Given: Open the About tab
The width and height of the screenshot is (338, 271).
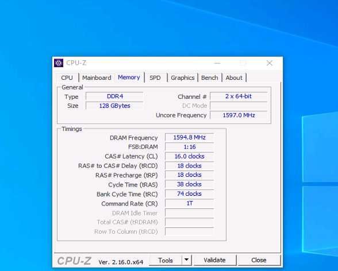Looking at the screenshot, I should tap(234, 78).
